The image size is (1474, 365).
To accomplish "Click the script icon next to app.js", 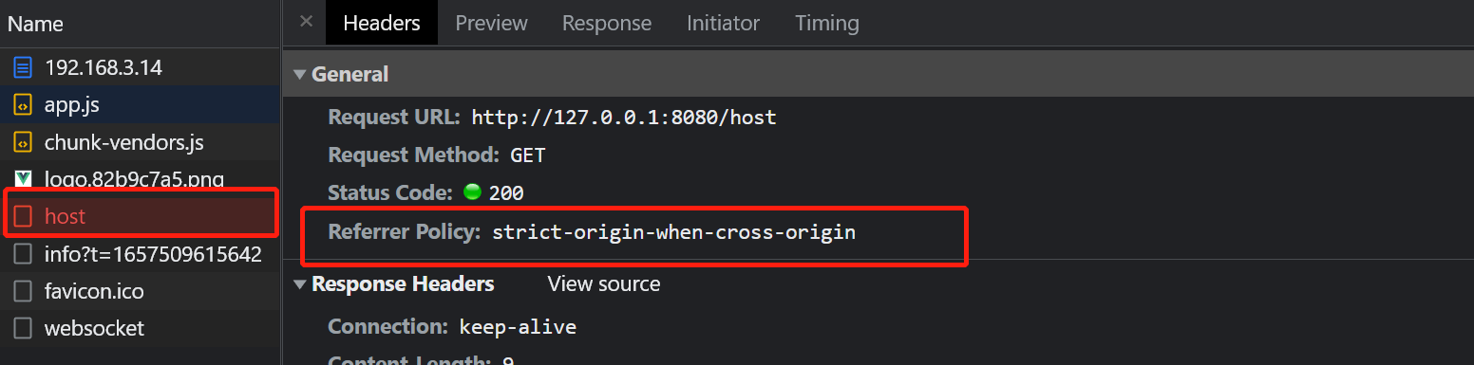I will pyautogui.click(x=24, y=105).
